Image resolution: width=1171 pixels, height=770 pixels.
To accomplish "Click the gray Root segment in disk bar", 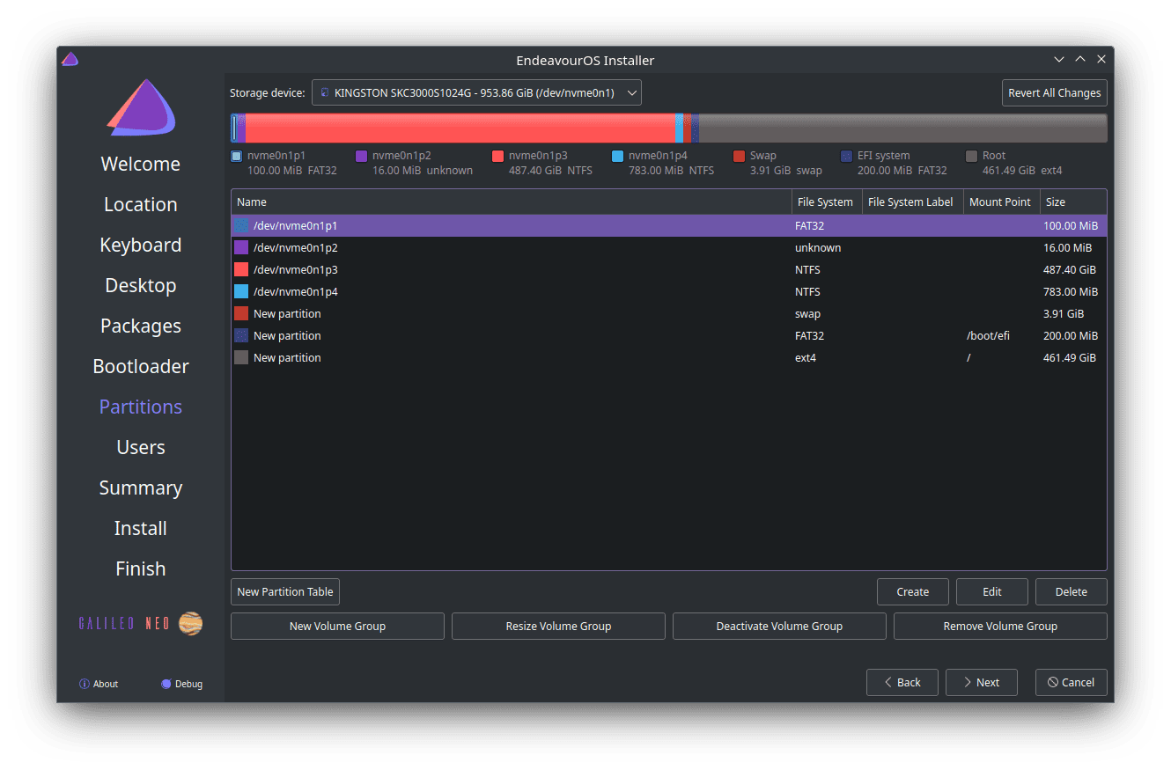I will [902, 128].
